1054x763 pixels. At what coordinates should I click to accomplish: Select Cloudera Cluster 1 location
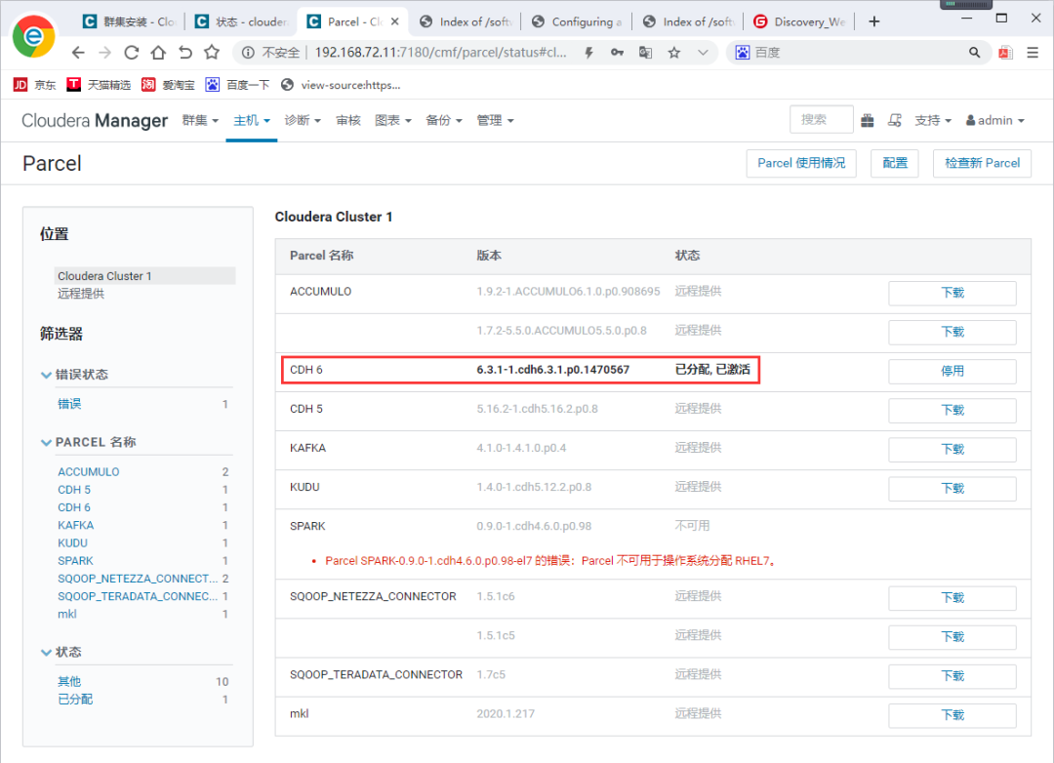click(144, 275)
